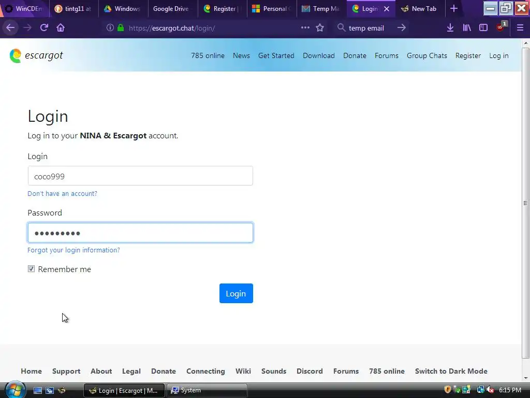Click the green padlock security icon
The width and height of the screenshot is (530, 398).
pyautogui.click(x=121, y=28)
